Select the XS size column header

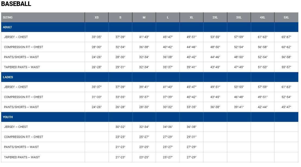[x=97, y=17]
